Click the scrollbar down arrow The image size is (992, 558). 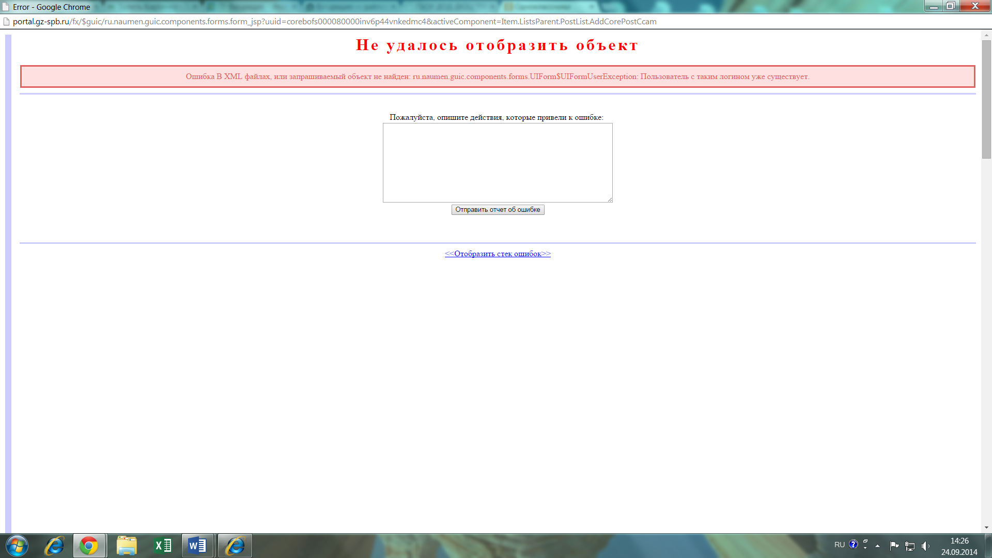(986, 528)
